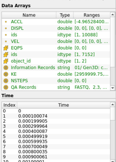Select time value 0.000299964

coord(33,126)
